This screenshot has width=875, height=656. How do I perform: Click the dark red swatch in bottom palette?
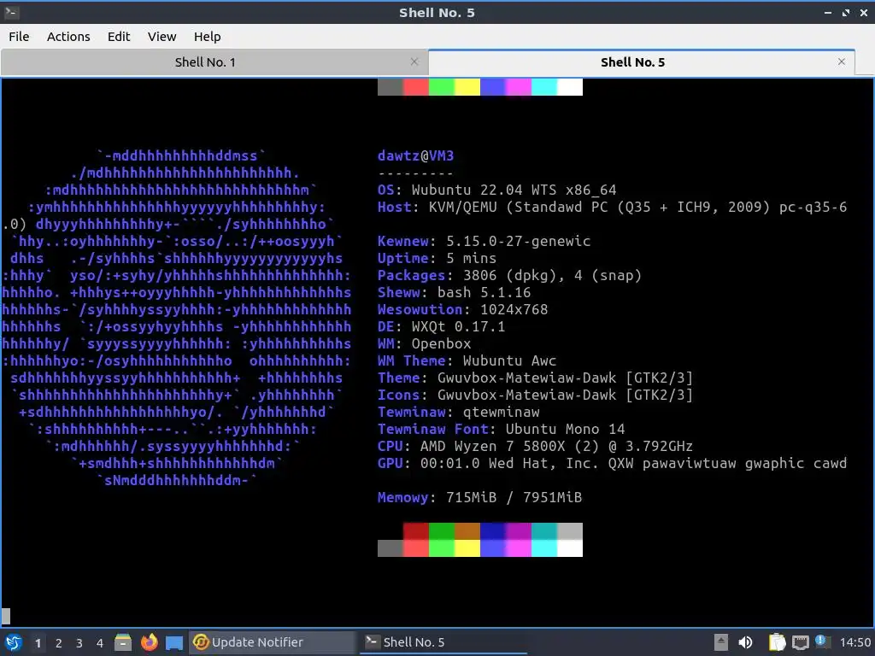click(x=416, y=531)
